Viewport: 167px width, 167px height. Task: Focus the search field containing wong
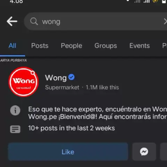click(x=96, y=21)
